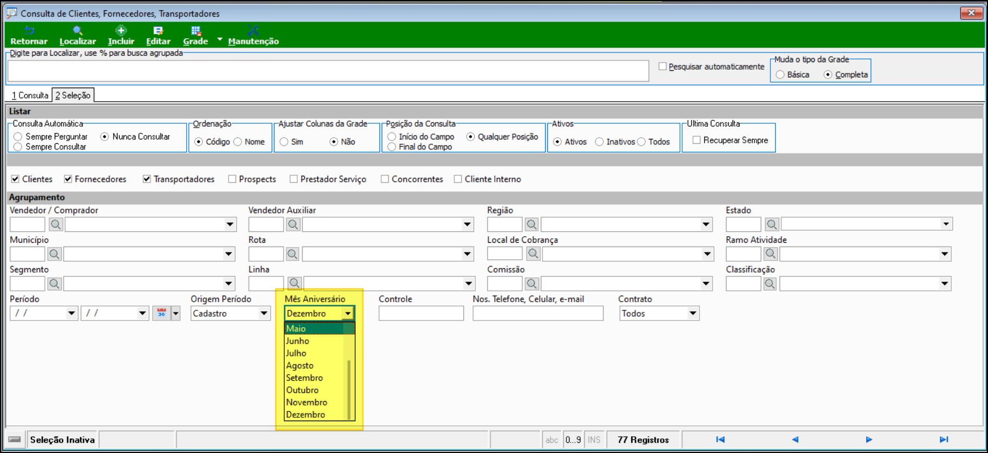Open the Contrato dropdown

click(693, 314)
